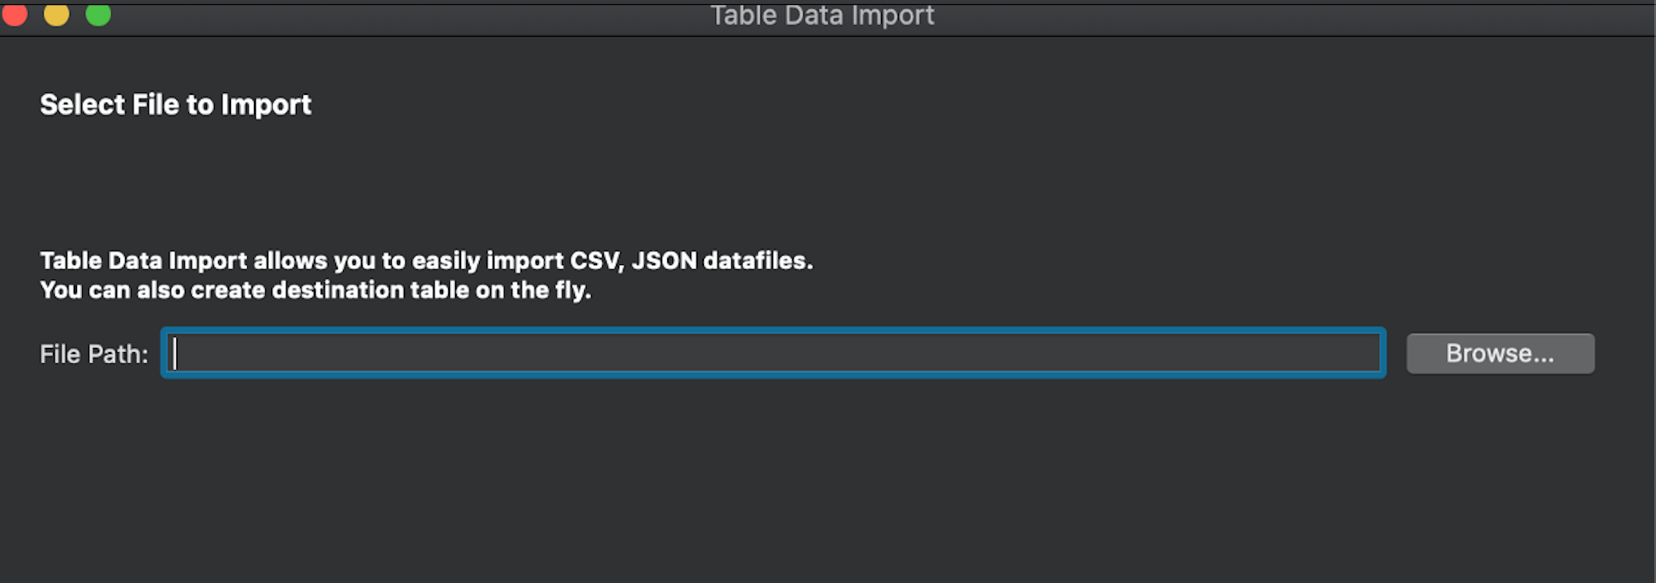
Task: Click the "Table Data Import" window title
Action: [x=822, y=15]
